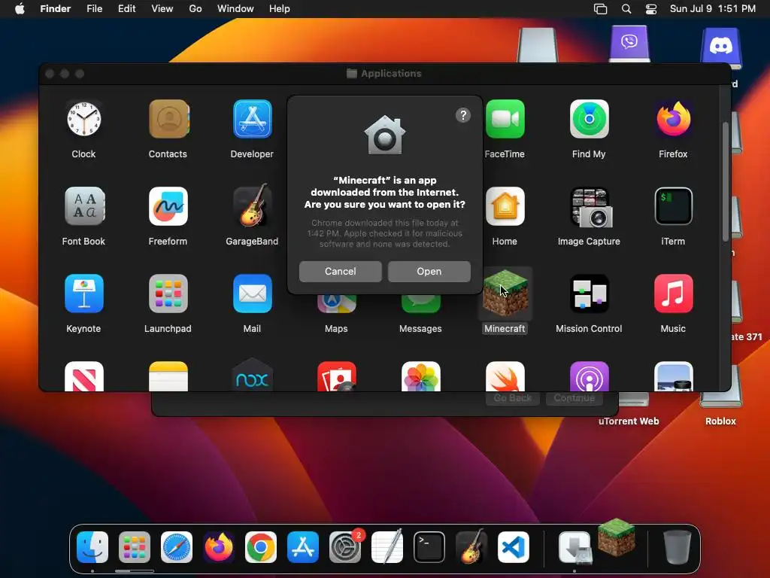Click the help question mark in dialog
The height and width of the screenshot is (578, 770).
click(x=462, y=115)
